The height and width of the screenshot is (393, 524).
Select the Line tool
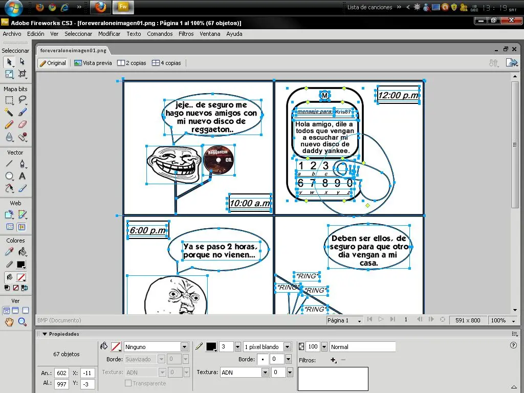pos(9,164)
